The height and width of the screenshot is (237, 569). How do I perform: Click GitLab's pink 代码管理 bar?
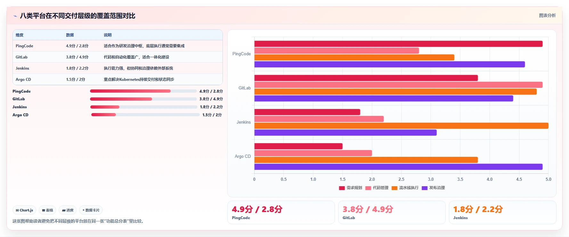(x=398, y=85)
